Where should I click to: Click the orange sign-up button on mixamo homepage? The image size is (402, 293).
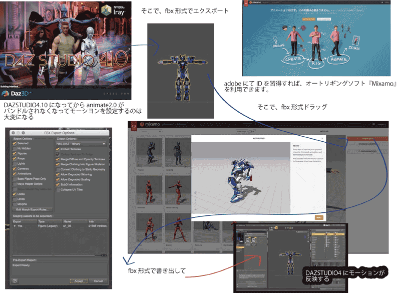[x=309, y=19]
